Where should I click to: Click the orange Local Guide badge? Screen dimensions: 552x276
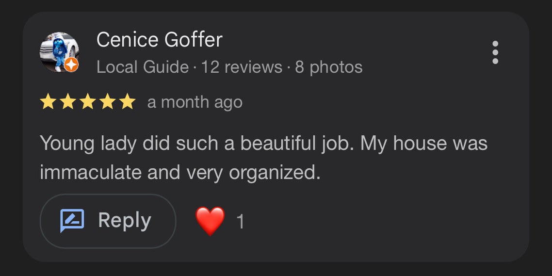click(x=71, y=65)
